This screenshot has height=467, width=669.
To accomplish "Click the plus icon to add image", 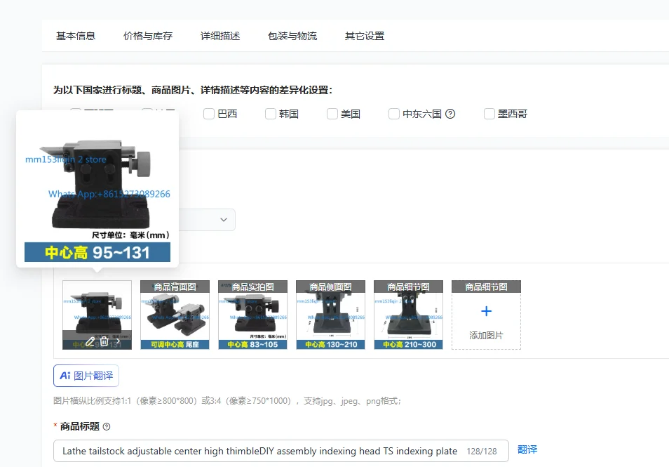I will tap(486, 311).
